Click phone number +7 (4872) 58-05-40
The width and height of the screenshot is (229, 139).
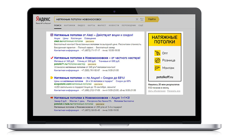tap(91, 110)
